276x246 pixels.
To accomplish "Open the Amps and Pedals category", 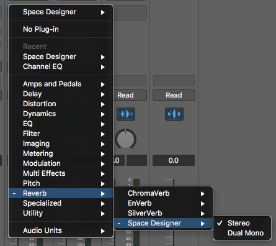I will (x=61, y=84).
